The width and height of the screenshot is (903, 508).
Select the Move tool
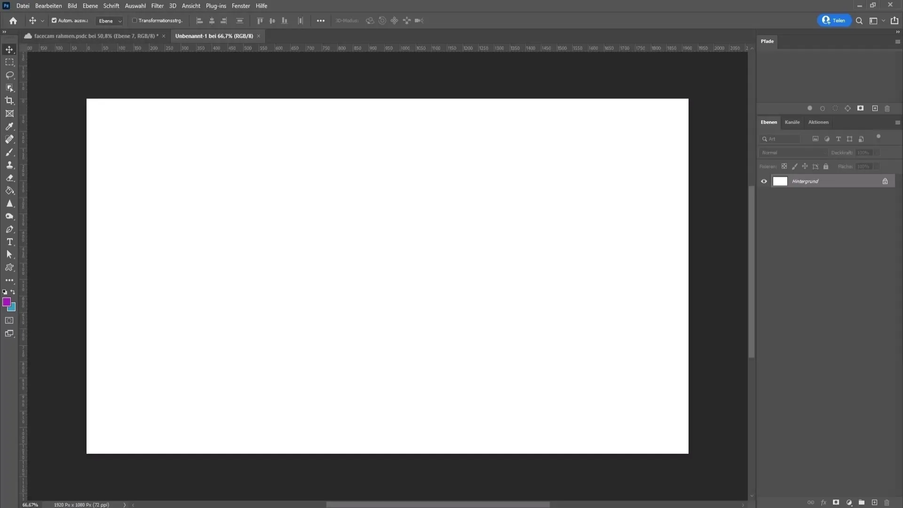coord(9,49)
